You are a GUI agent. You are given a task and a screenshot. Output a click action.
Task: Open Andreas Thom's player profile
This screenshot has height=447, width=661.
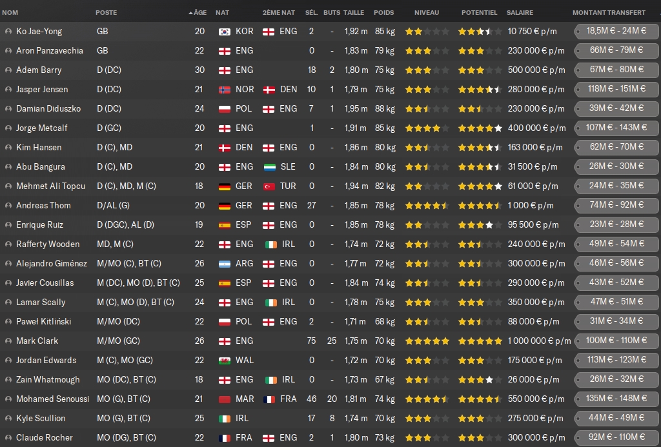[43, 205]
